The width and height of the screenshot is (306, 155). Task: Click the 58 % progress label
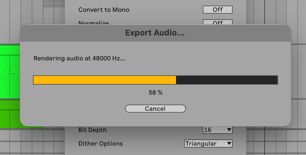pos(155,92)
